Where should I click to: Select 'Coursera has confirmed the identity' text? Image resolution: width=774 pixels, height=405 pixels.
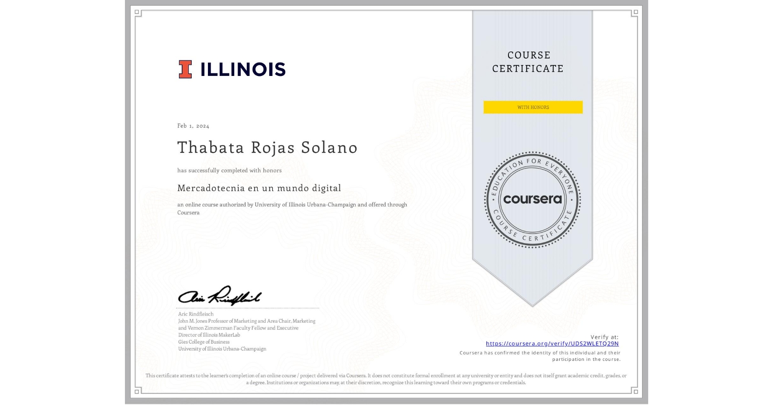click(540, 356)
